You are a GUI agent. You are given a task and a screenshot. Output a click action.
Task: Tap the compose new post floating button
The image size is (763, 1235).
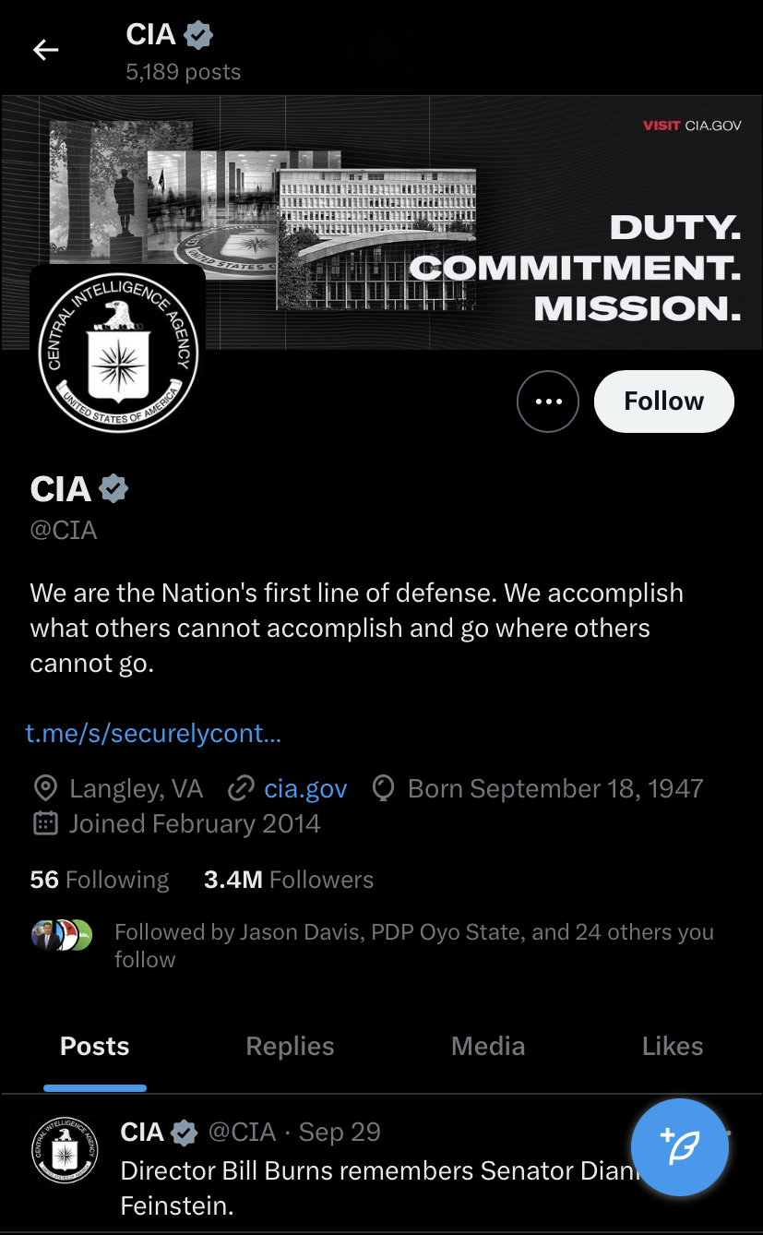680,1148
